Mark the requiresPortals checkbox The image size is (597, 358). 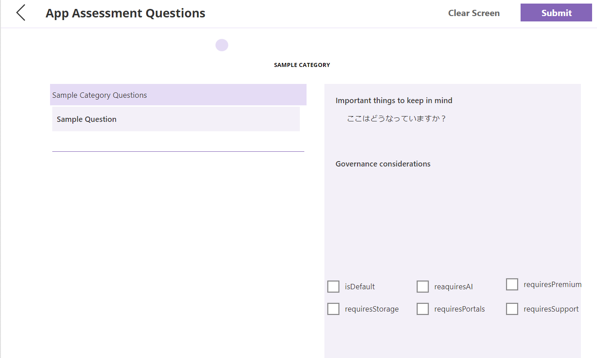(423, 309)
